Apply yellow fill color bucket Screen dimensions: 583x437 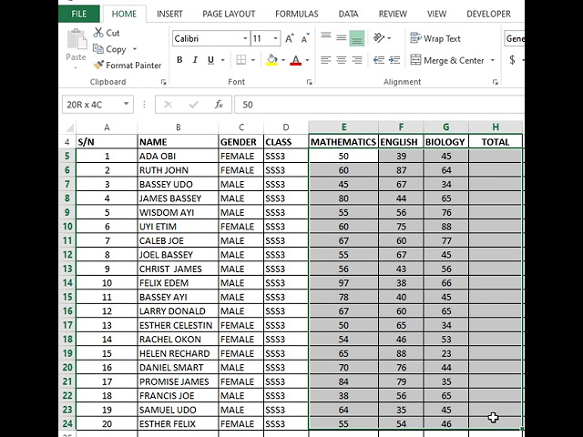(271, 60)
